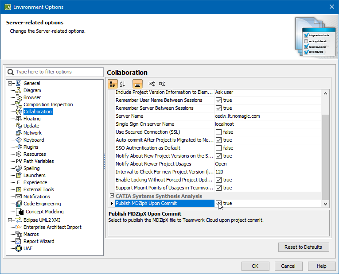This screenshot has width=339, height=274.
Task: Expand the Eclipse UML2 XMI node
Action: tap(10, 220)
